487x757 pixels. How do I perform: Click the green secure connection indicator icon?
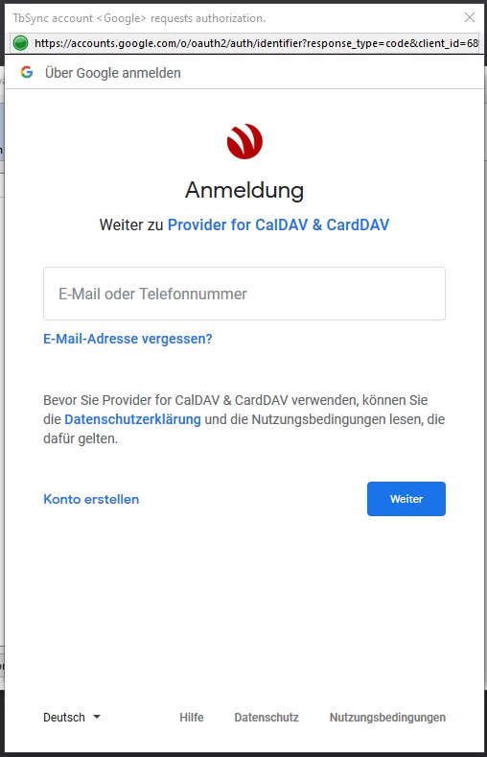click(20, 43)
